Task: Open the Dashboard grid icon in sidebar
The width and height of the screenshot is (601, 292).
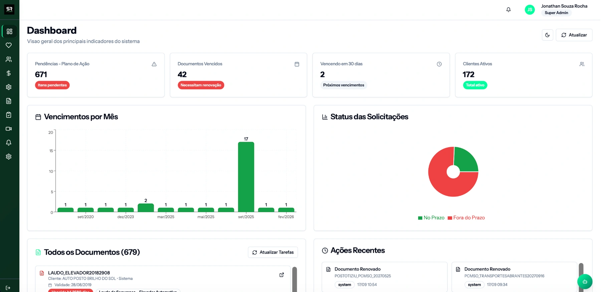Action: tap(9, 31)
